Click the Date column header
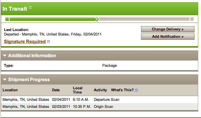201x118 pixels. click(x=56, y=90)
